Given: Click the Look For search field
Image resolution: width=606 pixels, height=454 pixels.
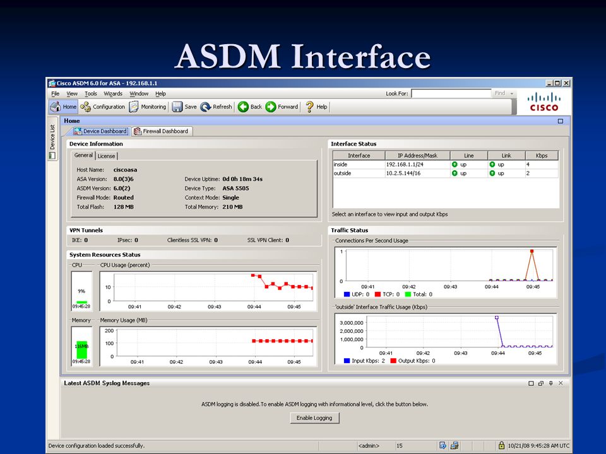Looking at the screenshot, I should pyautogui.click(x=451, y=93).
